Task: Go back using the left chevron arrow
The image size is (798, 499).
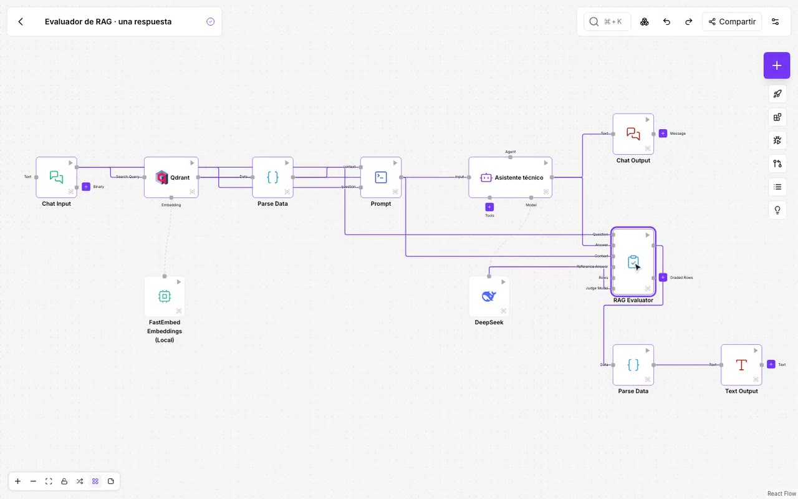Action: point(21,22)
